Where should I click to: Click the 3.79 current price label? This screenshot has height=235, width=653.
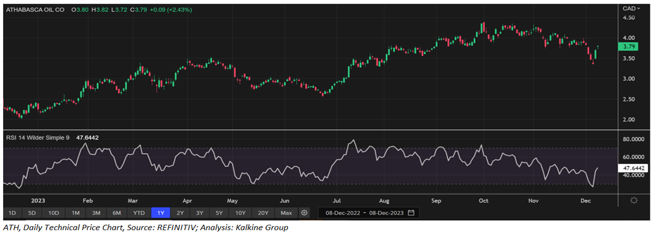click(x=627, y=46)
